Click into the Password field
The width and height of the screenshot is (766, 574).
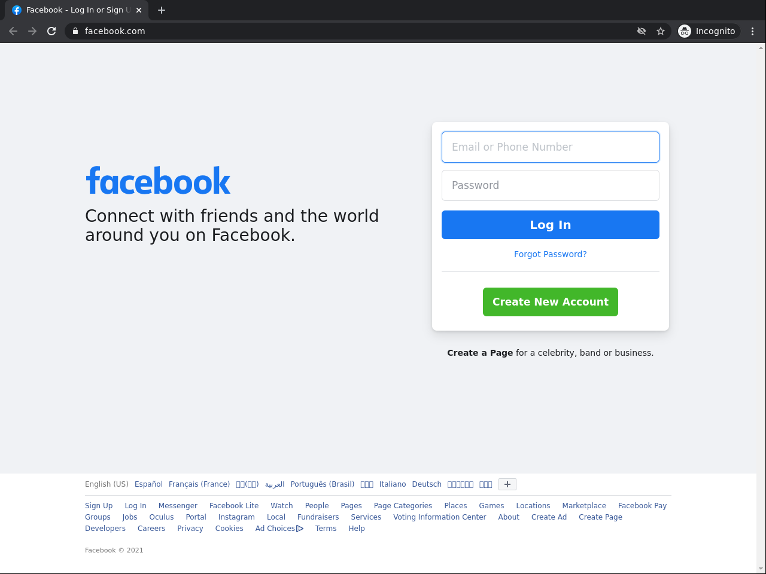[x=551, y=185]
